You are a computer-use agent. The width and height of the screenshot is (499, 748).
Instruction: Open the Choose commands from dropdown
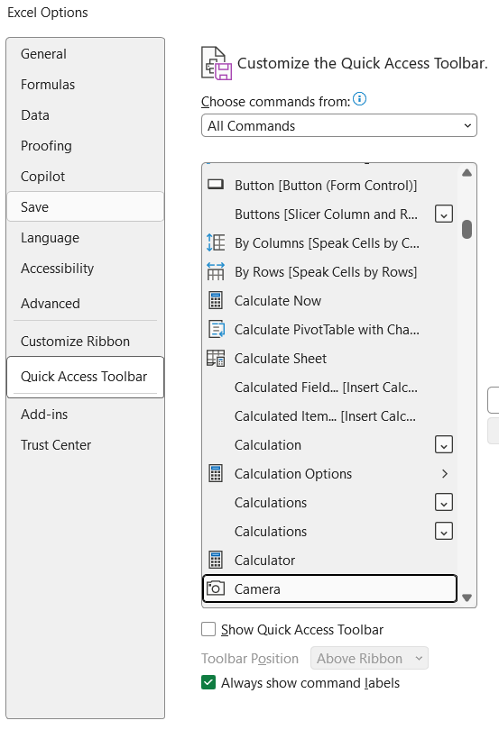339,125
